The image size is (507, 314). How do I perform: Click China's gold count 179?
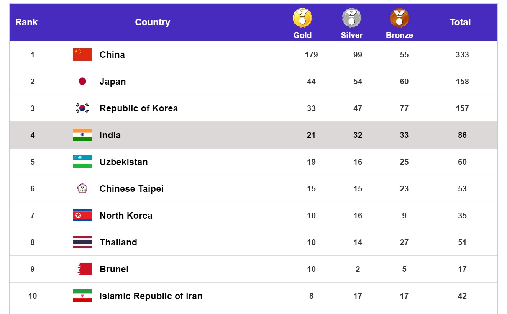pos(311,55)
